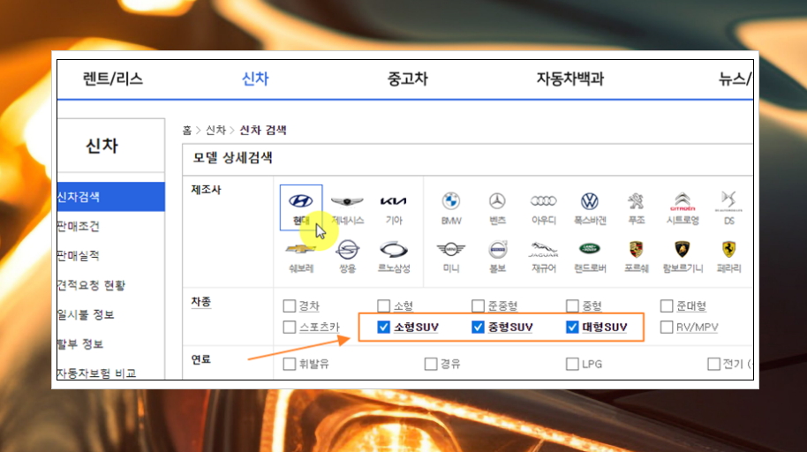Go to the 중고차 menu
The width and height of the screenshot is (807, 452).
408,79
